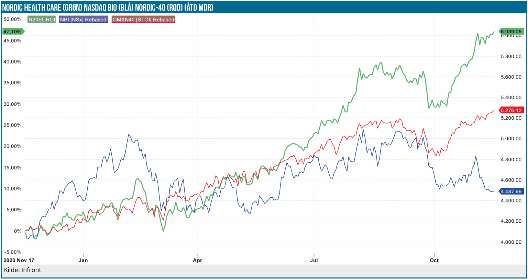Click the 2020 Nov 17 start date label
The image size is (528, 279).
click(x=19, y=260)
